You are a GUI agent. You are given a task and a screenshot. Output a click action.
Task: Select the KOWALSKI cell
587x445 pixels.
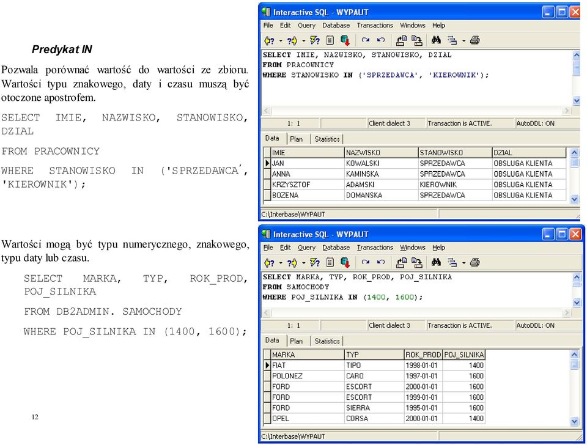point(381,164)
